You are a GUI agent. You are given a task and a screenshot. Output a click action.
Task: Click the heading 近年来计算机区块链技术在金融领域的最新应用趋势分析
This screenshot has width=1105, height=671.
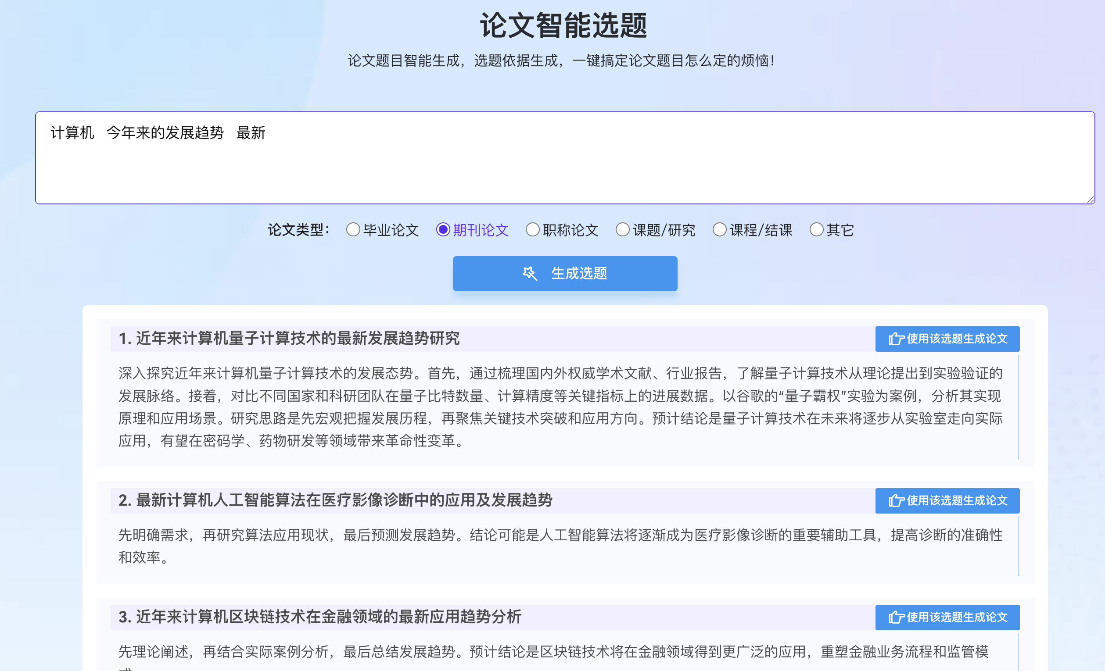(x=320, y=617)
